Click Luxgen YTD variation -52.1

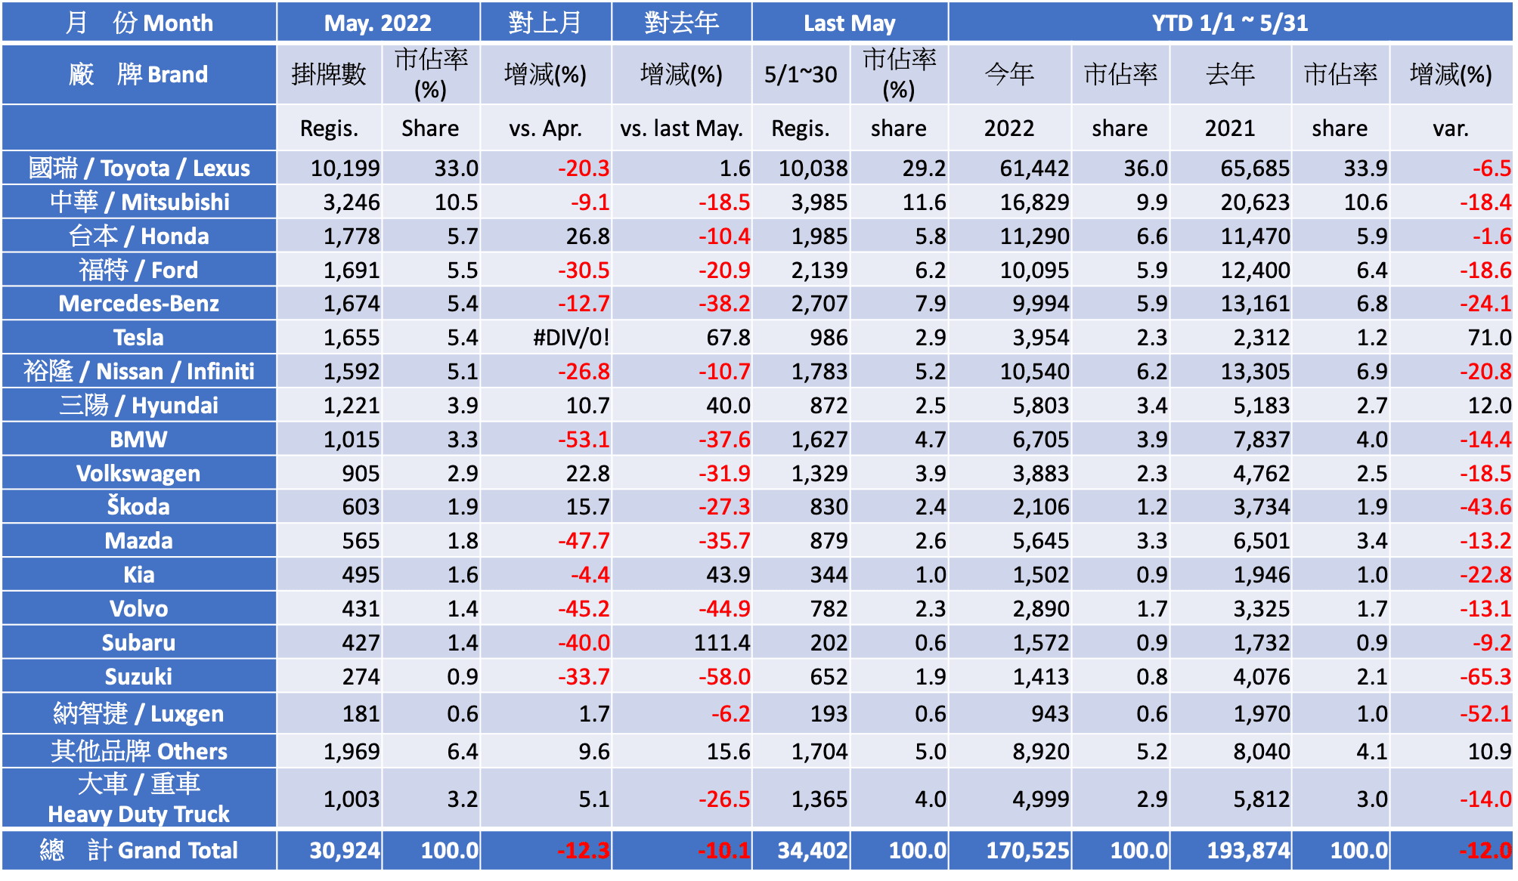pos(1451,713)
